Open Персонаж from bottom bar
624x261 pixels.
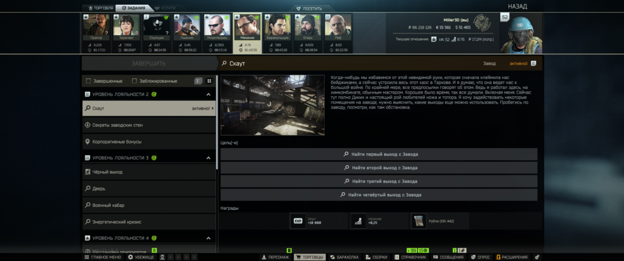tap(275, 257)
